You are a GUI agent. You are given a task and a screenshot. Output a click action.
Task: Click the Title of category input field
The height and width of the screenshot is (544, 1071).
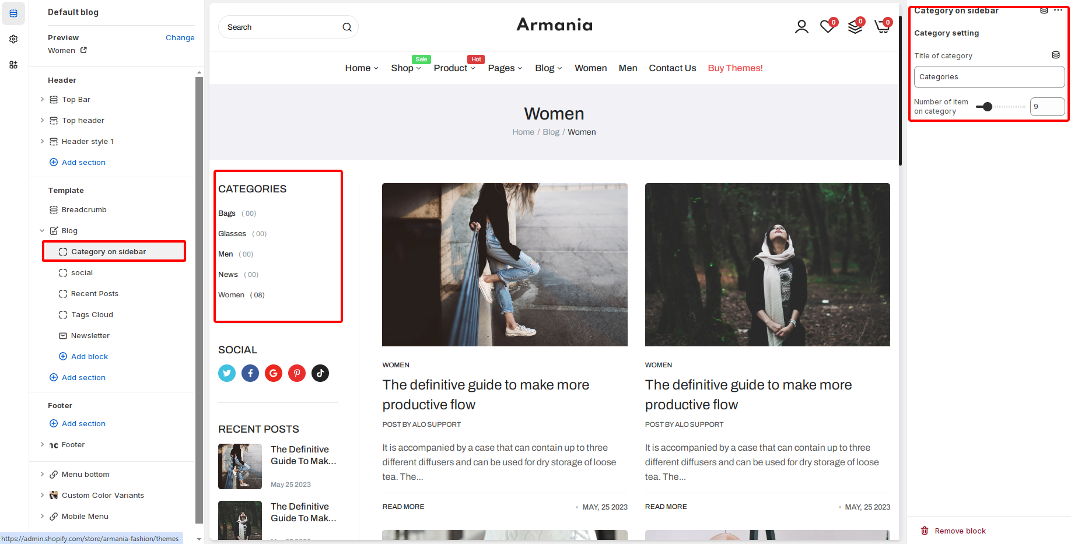tap(989, 77)
